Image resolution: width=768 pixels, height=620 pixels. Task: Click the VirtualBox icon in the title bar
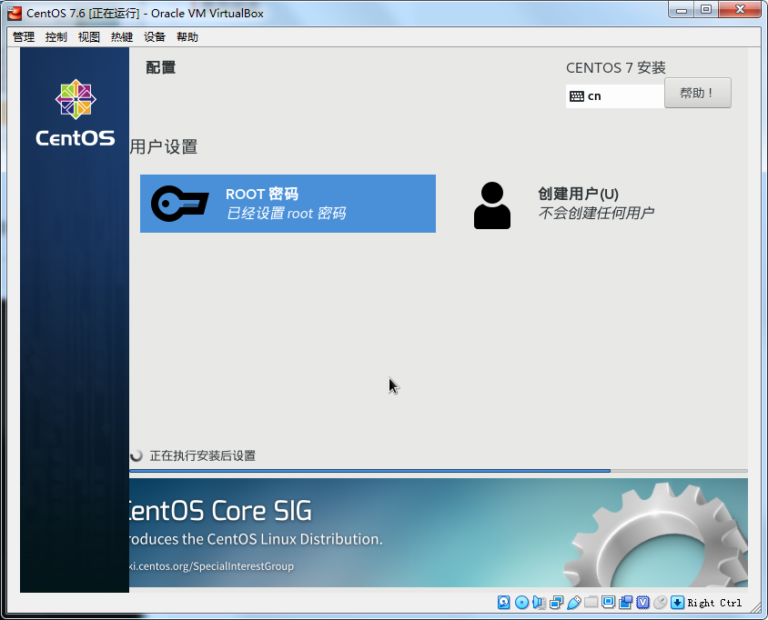click(15, 14)
